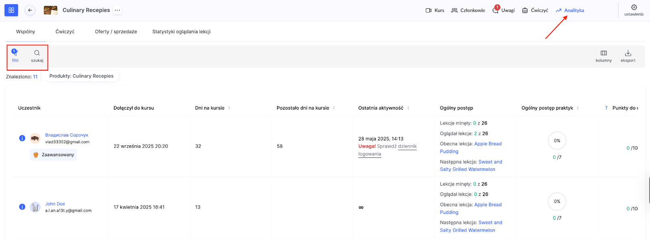Screen dimensions: 650x241
Task: Open ustawienia settings gear
Action: tap(634, 10)
